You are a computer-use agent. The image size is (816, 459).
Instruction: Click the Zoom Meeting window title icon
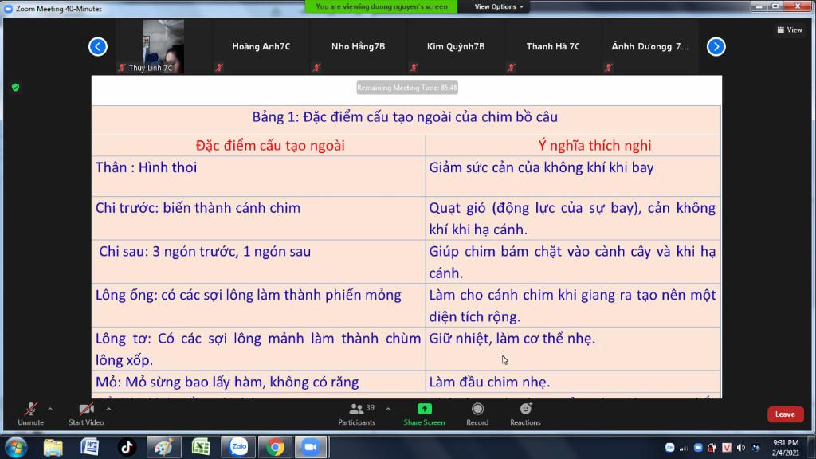8,8
